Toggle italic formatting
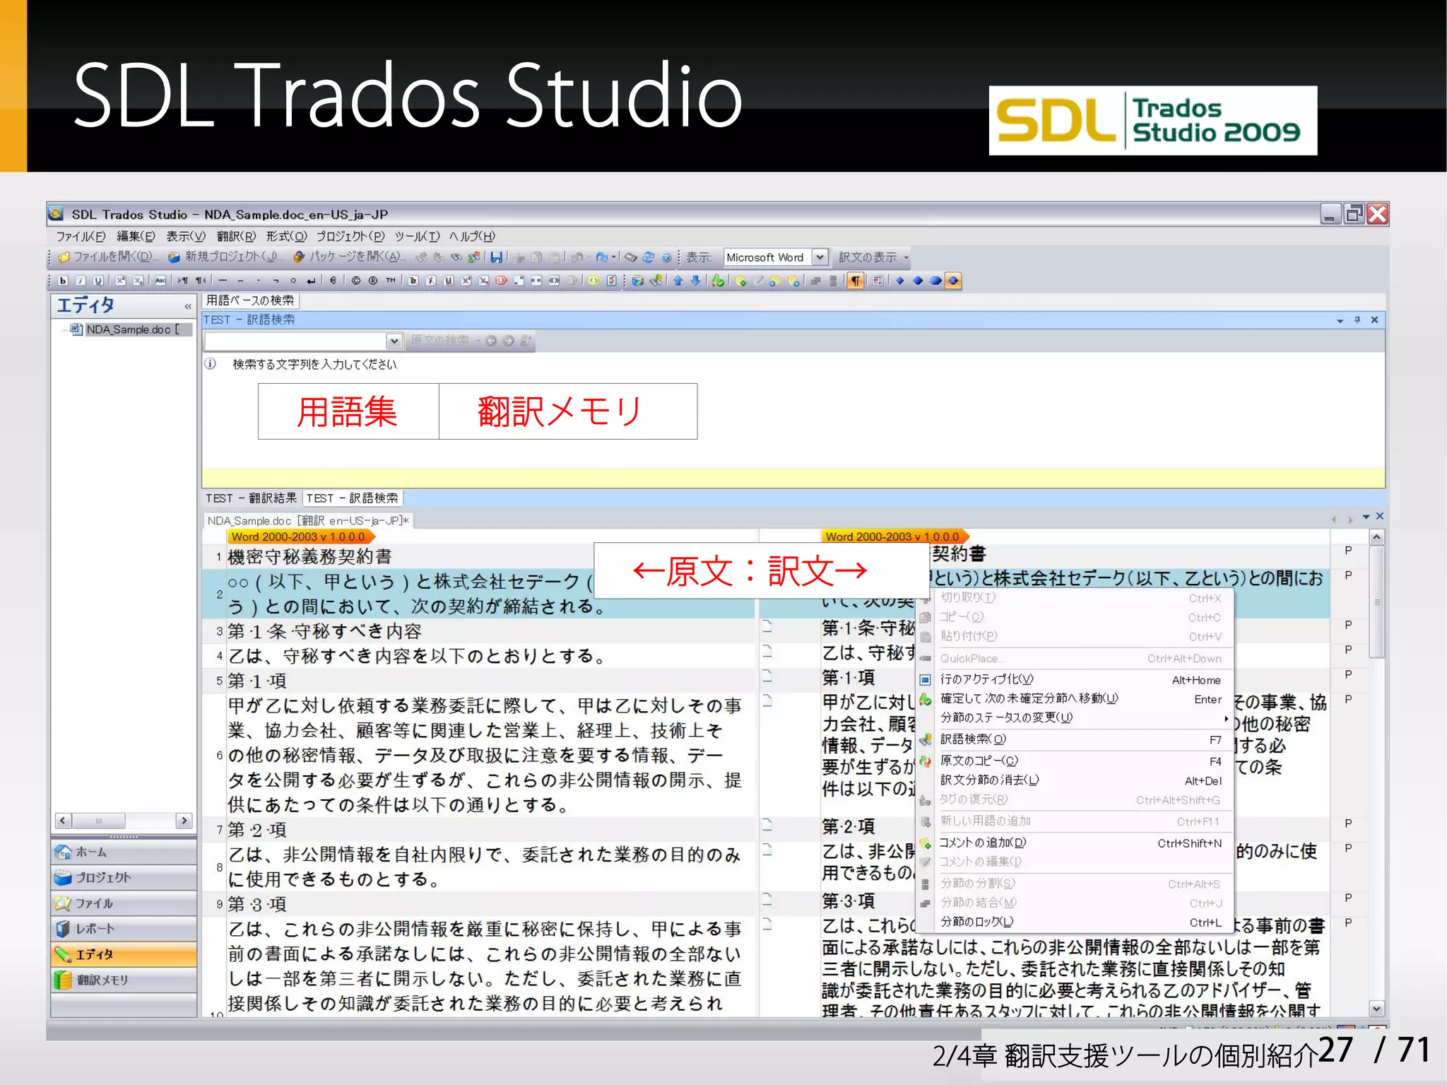 [x=81, y=281]
